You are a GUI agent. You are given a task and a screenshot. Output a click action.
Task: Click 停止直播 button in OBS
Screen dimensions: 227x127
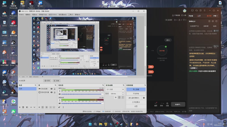pyautogui.click(x=136, y=89)
